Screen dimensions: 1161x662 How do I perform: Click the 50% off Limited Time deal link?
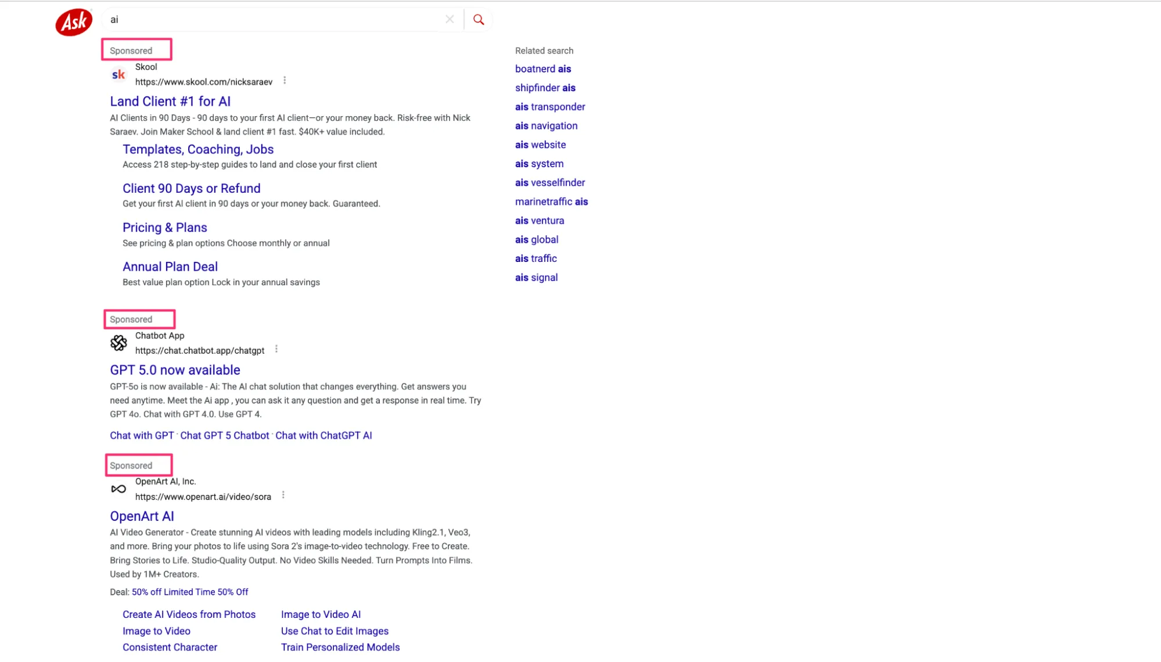190,592
